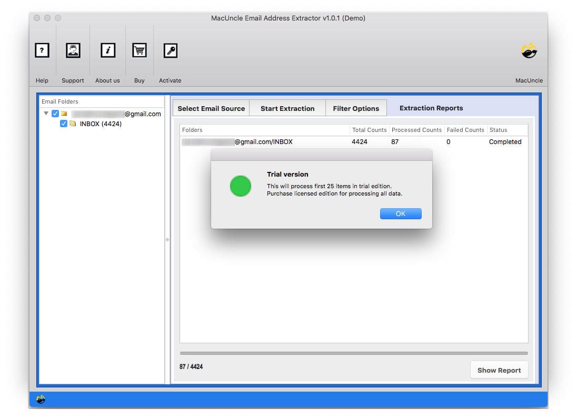Go to the Filter Options tab
This screenshot has width=577, height=420.
pyautogui.click(x=356, y=108)
